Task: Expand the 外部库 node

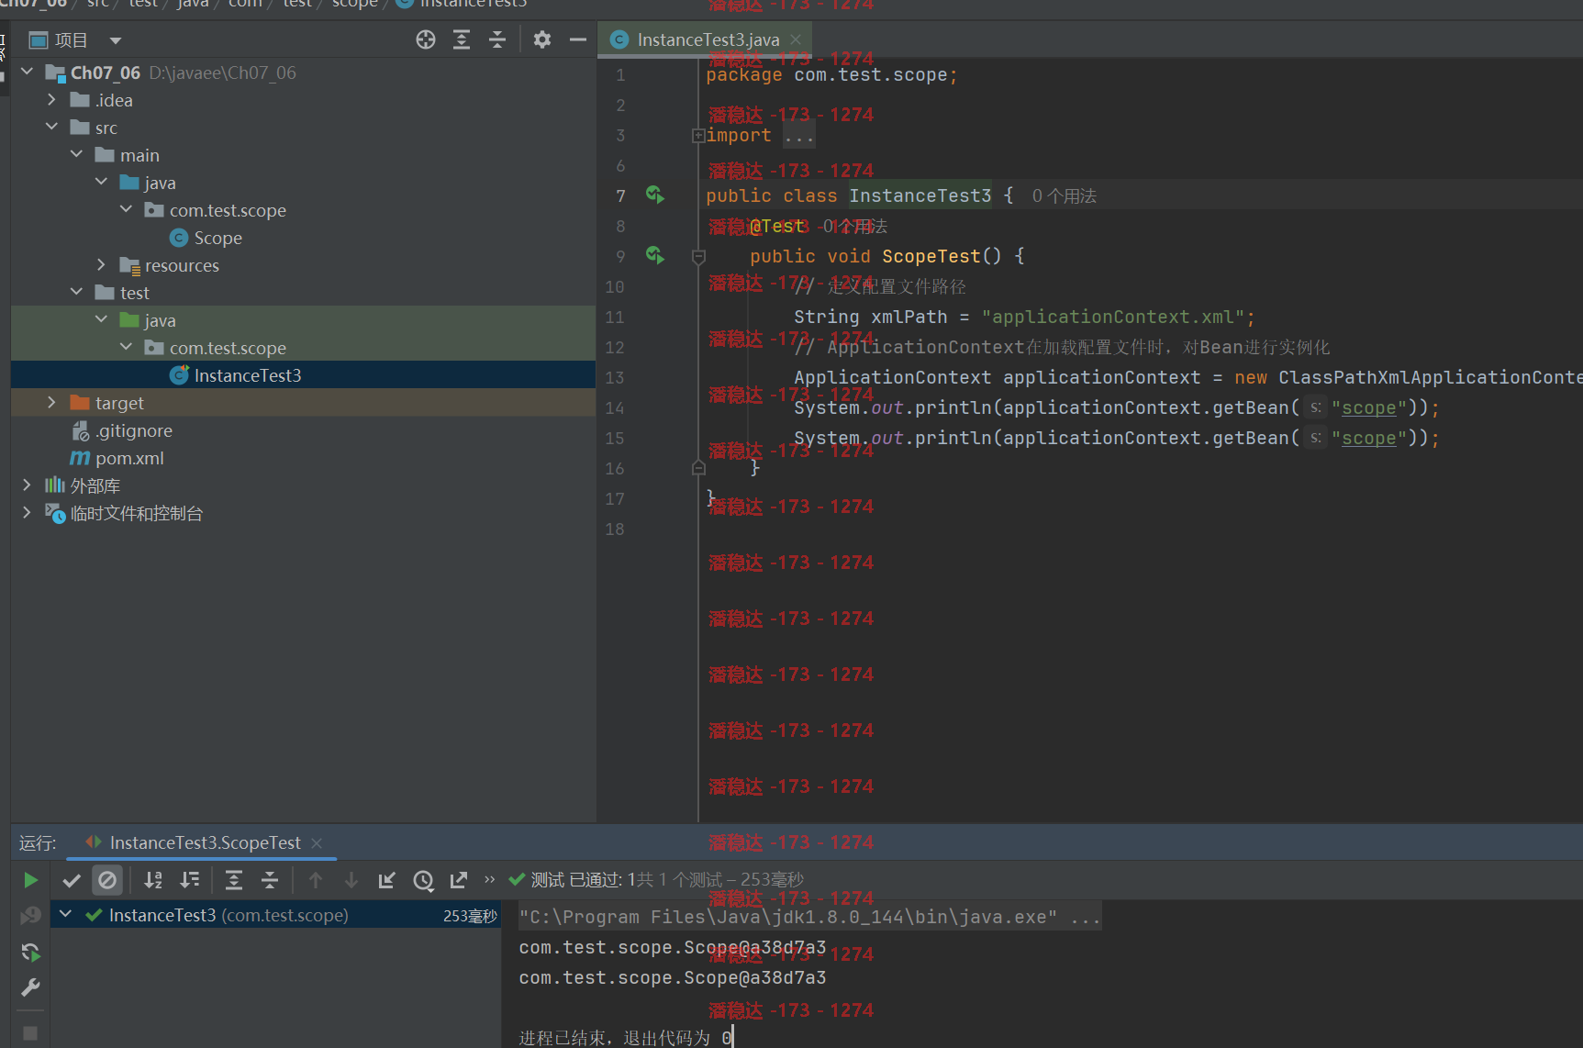Action: (x=27, y=485)
